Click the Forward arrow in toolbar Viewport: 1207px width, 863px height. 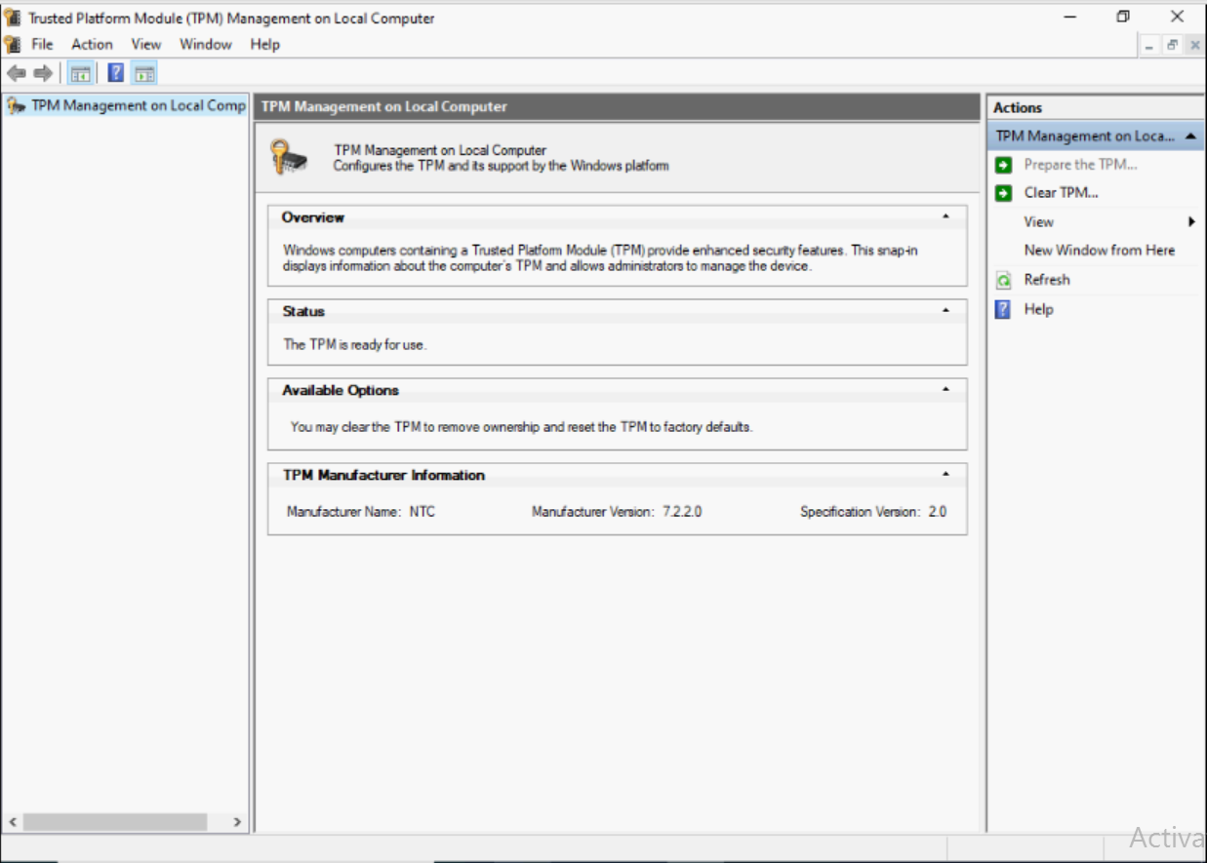[43, 73]
